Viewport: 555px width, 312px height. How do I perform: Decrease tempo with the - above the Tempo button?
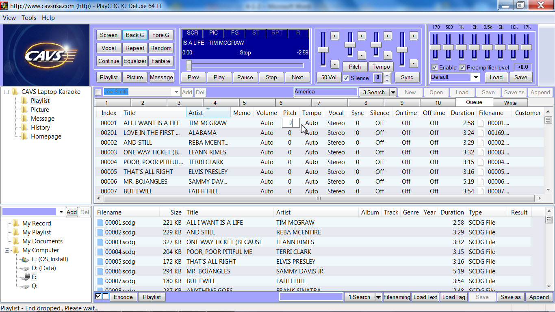tap(387, 55)
